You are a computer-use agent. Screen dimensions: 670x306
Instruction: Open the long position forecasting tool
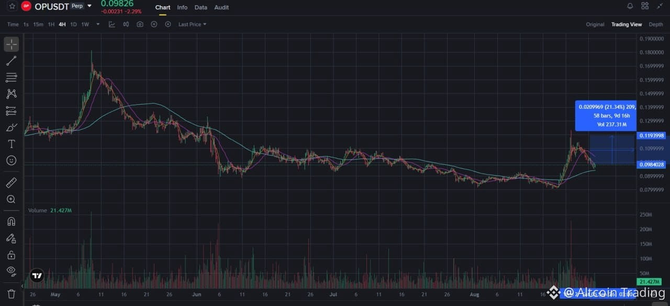click(11, 111)
